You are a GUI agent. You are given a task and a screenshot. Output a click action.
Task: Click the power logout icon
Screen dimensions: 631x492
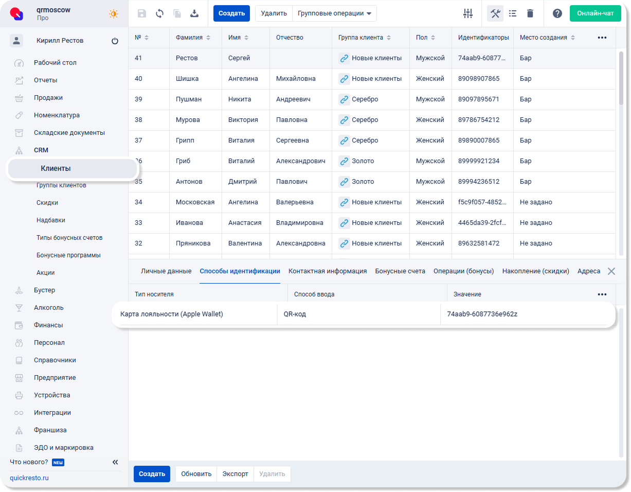(x=115, y=41)
